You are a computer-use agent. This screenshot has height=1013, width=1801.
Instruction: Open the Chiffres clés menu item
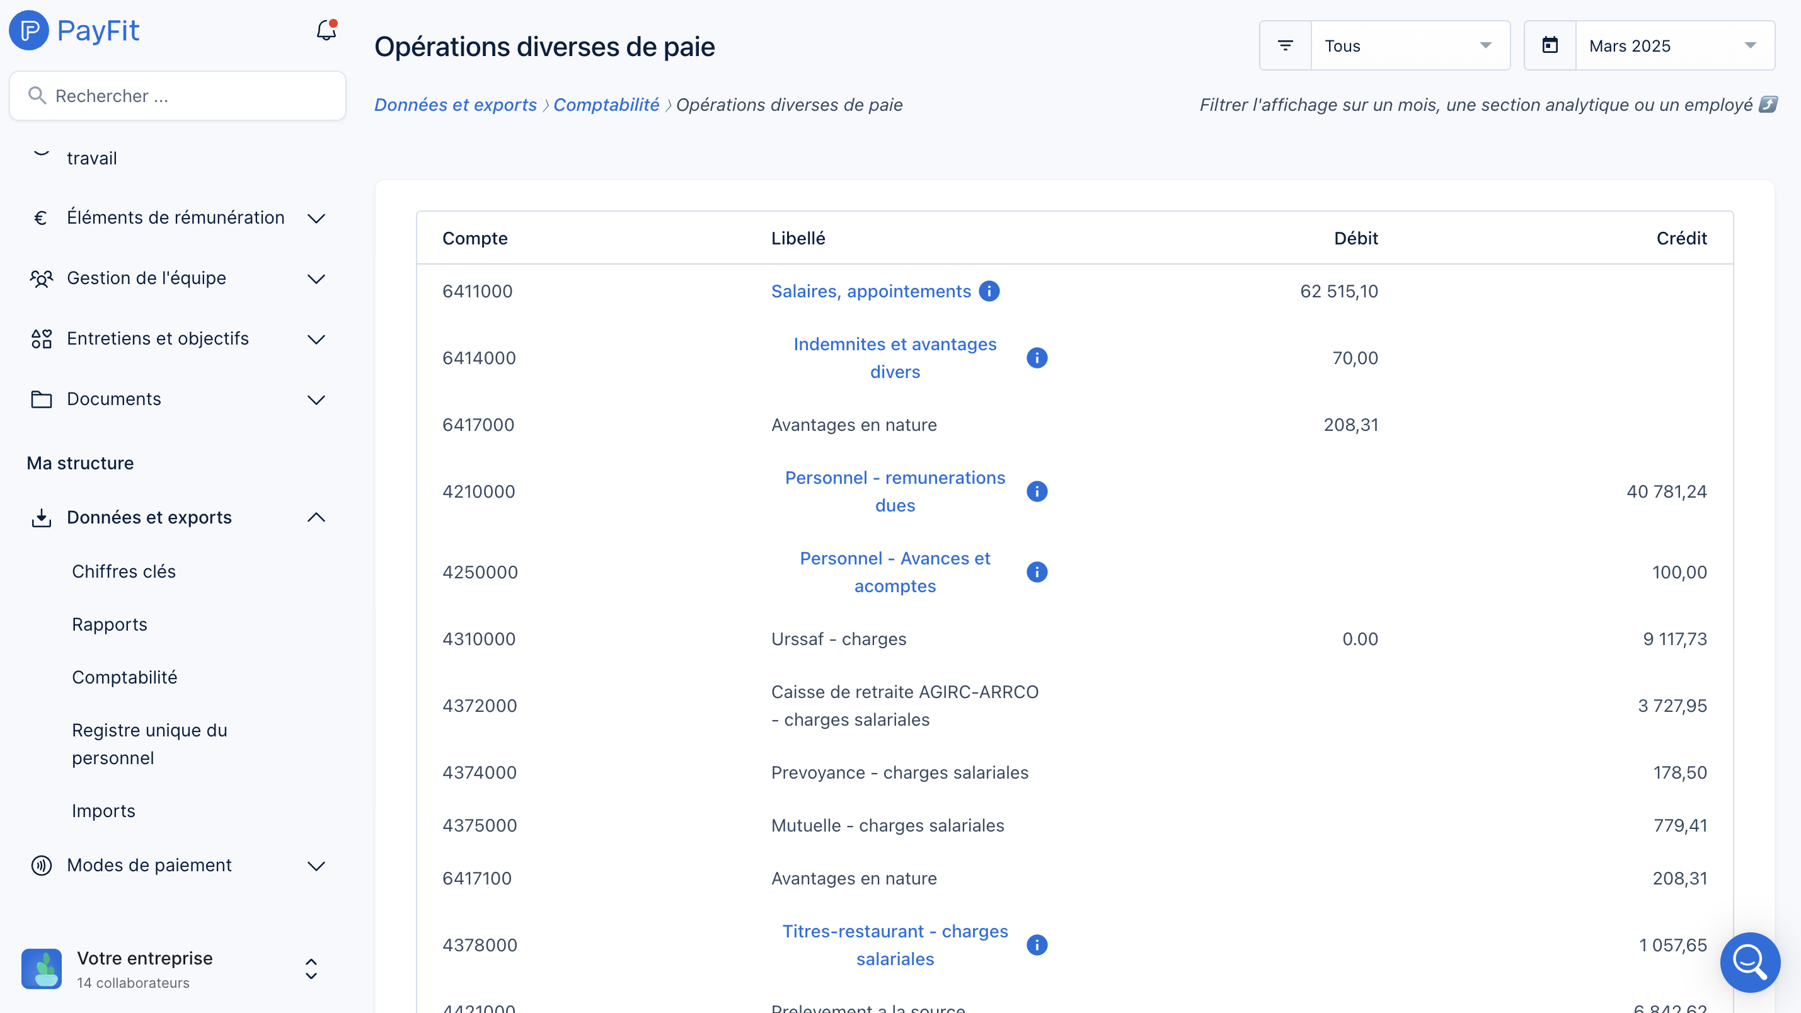(x=124, y=571)
